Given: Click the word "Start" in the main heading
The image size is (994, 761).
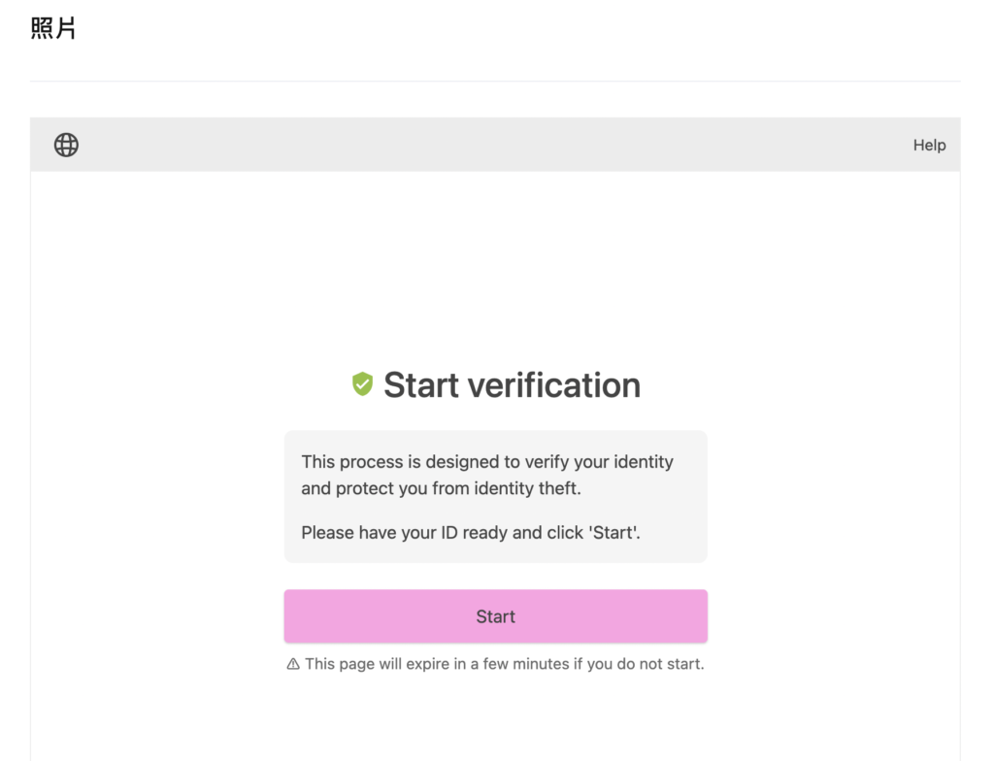Looking at the screenshot, I should click(421, 385).
